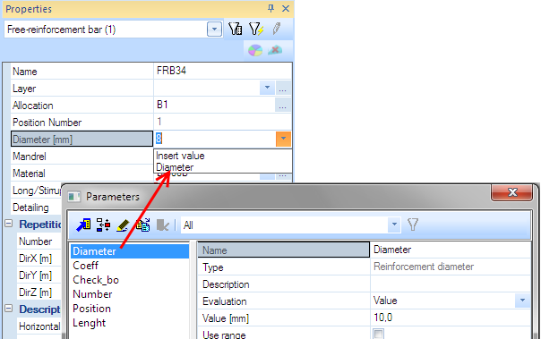This screenshot has height=339, width=541.
Task: Click the Value [mm] field showing 10,0
Action: tap(451, 318)
